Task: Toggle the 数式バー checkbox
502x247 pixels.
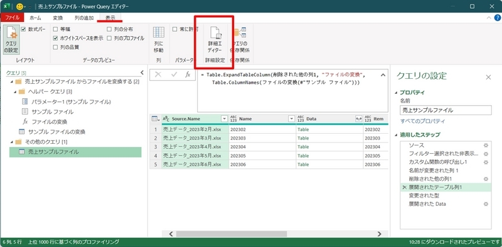Action: coord(23,29)
